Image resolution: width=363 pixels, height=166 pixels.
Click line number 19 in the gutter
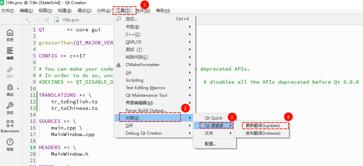[33, 147]
